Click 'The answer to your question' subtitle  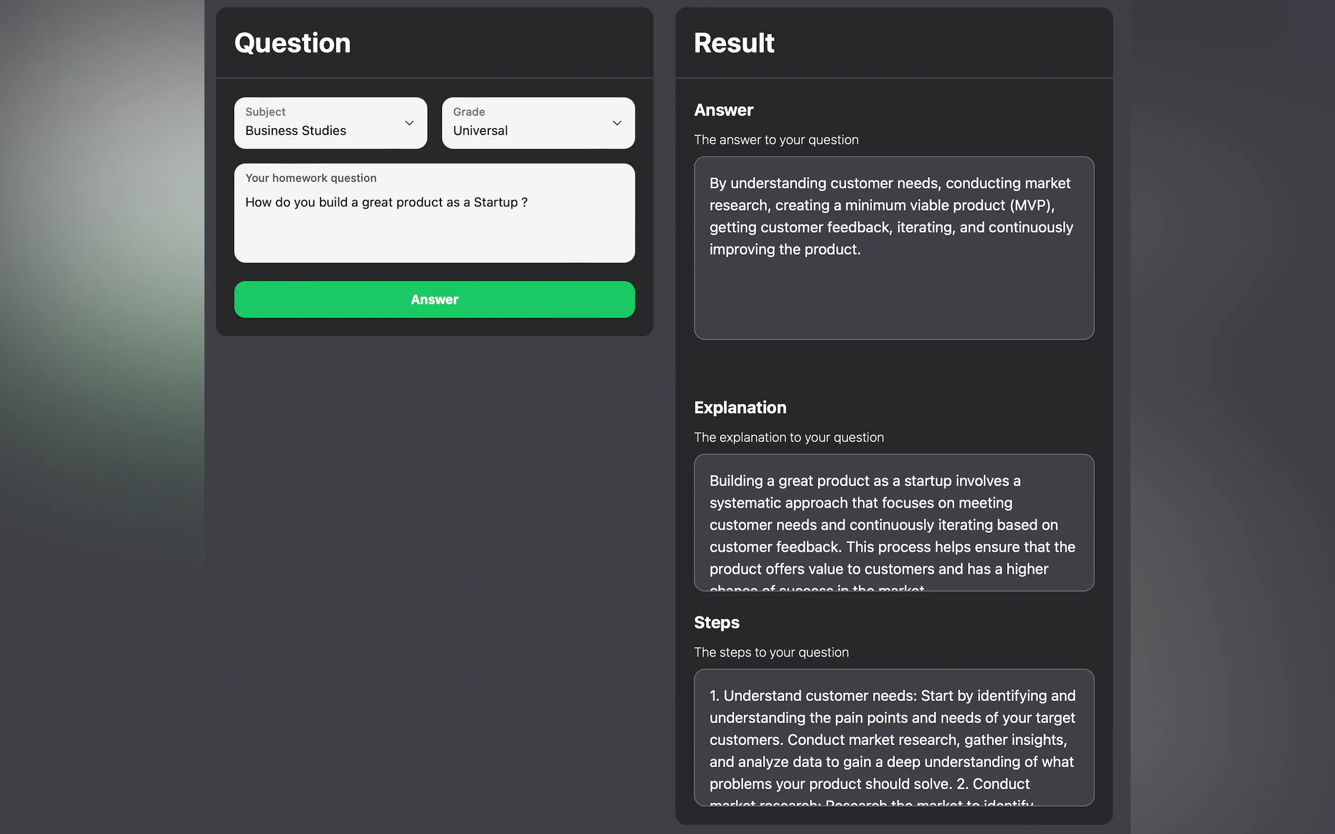[x=775, y=140]
